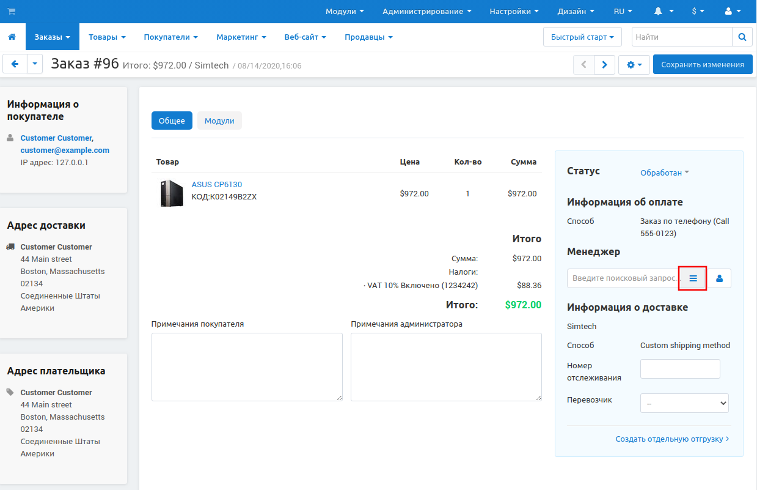The image size is (757, 490).
Task: Click the search magnifier icon
Action: (x=742, y=37)
